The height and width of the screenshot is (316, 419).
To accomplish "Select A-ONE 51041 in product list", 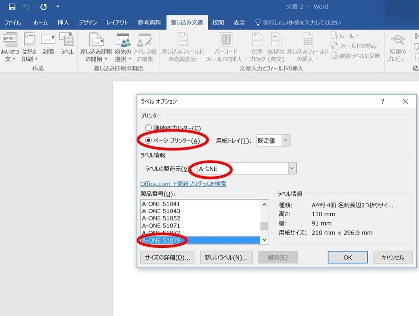I will (x=201, y=204).
